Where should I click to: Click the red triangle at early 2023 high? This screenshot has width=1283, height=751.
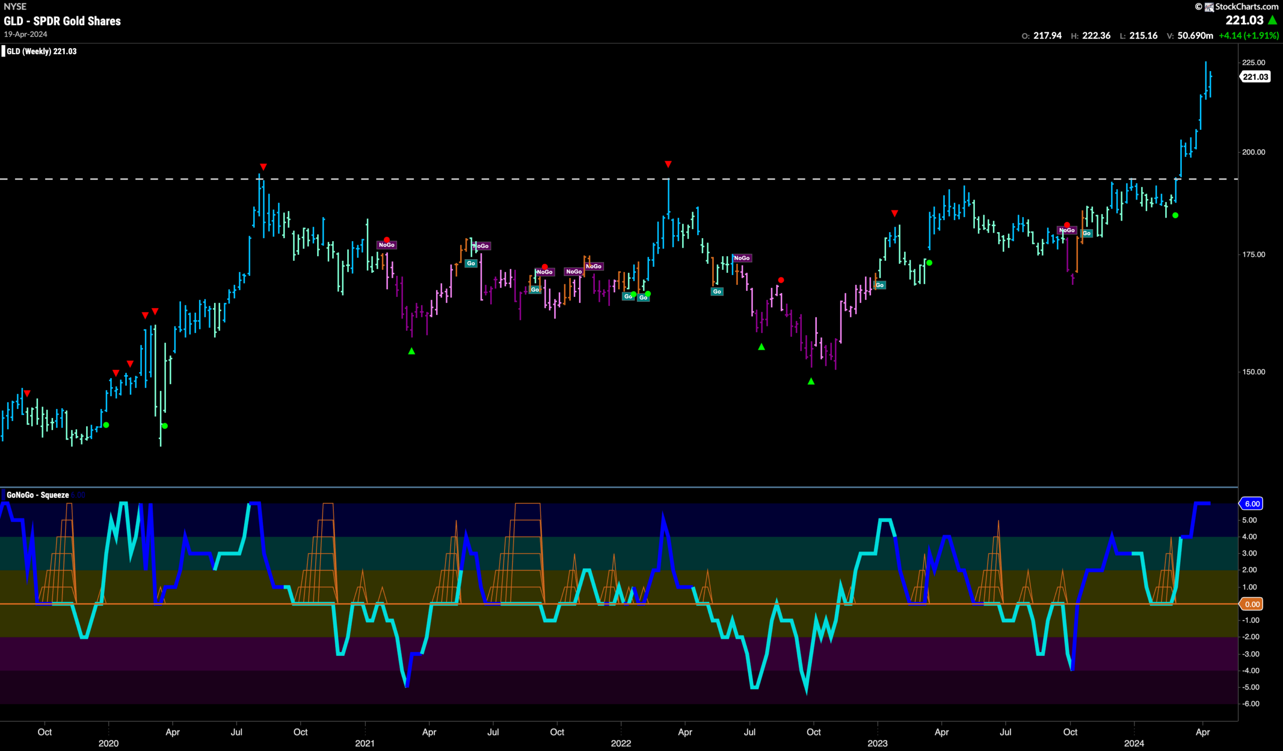895,214
